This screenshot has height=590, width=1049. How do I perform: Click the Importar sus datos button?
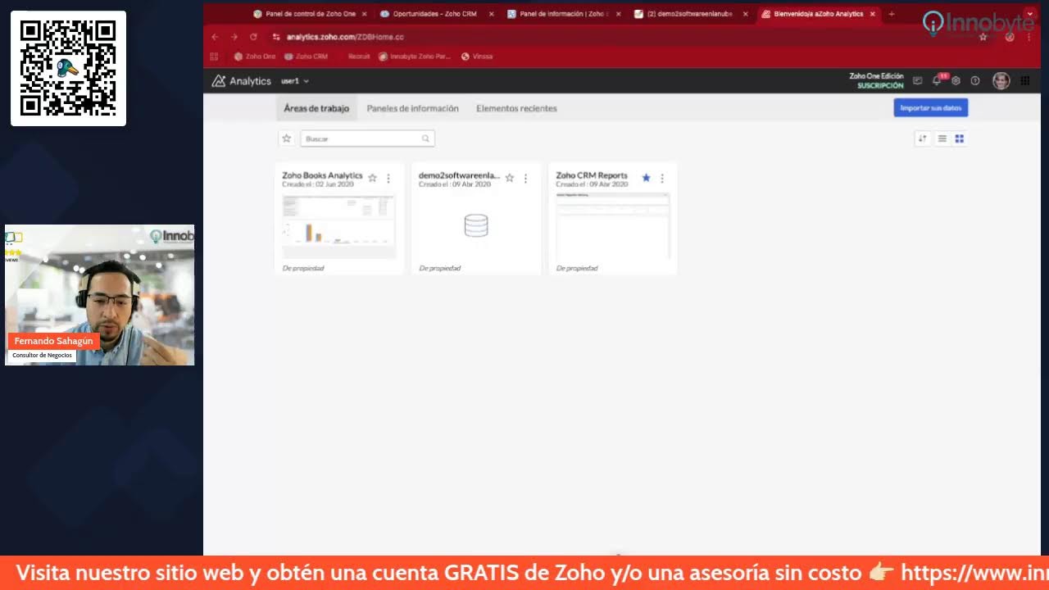[930, 108]
